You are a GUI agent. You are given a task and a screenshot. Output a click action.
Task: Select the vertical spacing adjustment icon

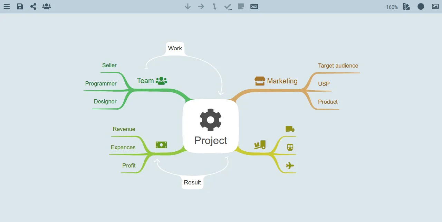tap(214, 6)
